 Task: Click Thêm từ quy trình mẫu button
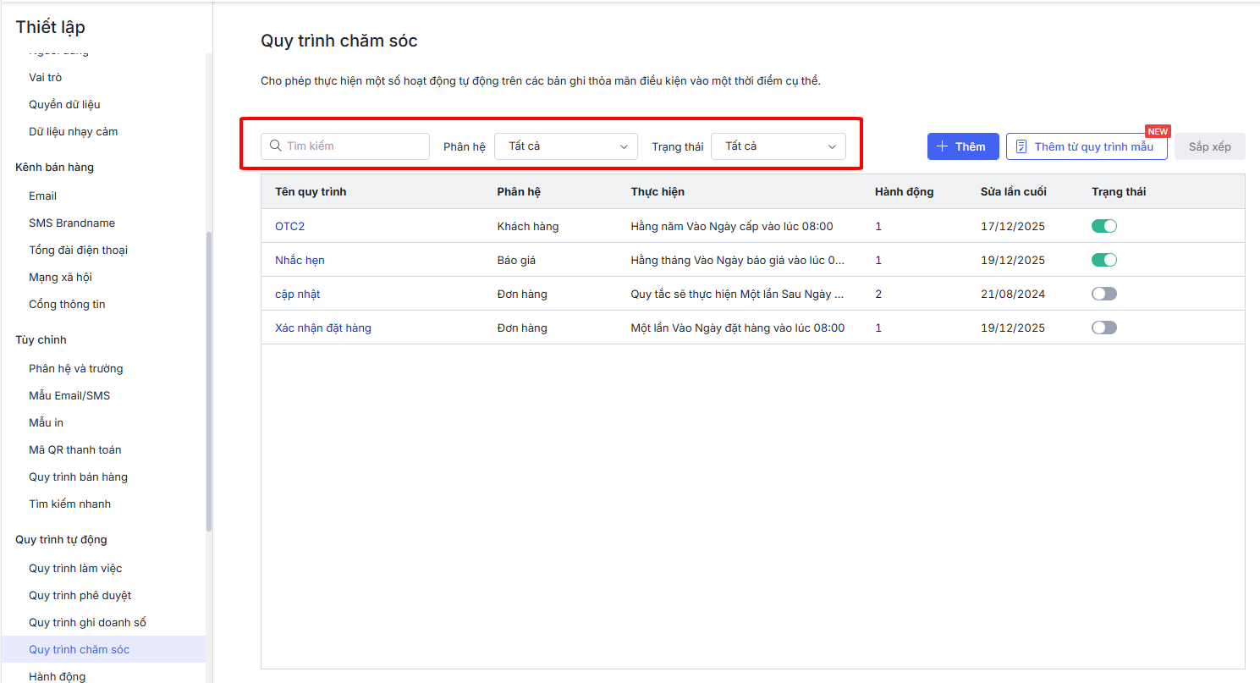(1087, 146)
